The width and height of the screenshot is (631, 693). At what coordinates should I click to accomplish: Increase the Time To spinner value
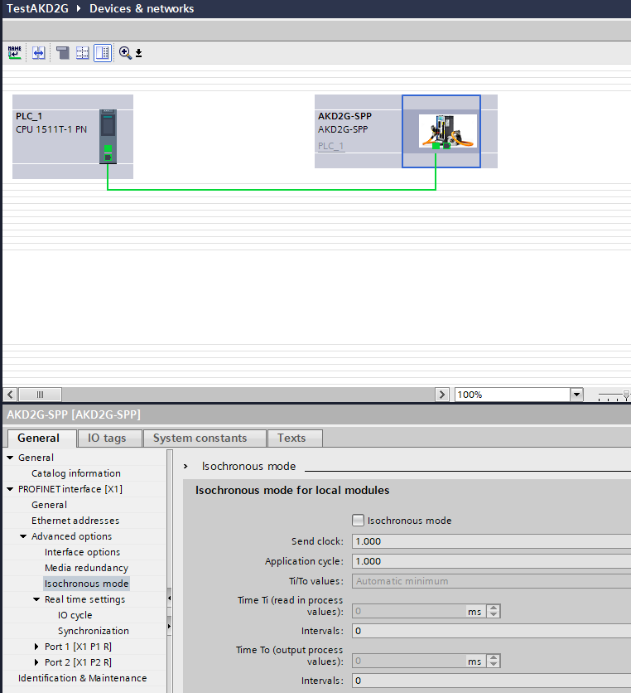pyautogui.click(x=494, y=658)
